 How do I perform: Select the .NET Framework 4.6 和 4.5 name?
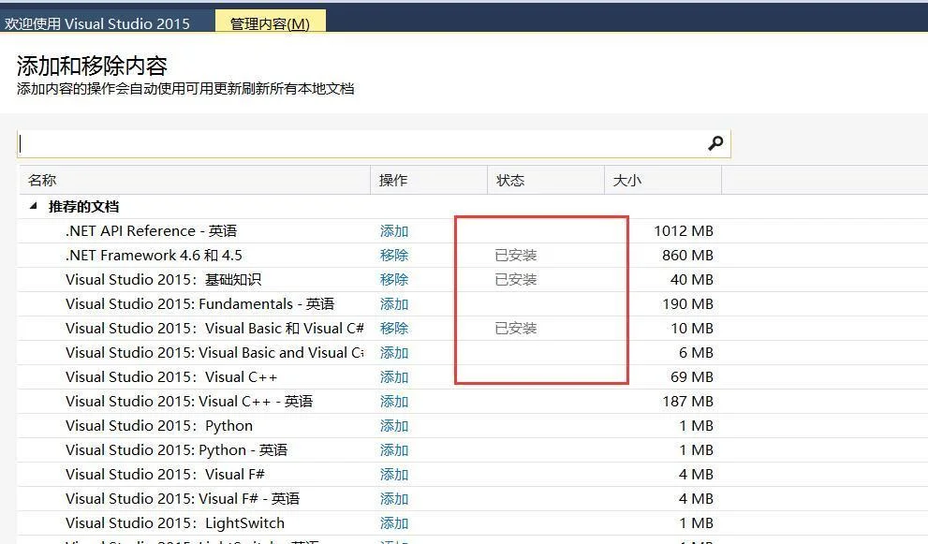click(154, 255)
